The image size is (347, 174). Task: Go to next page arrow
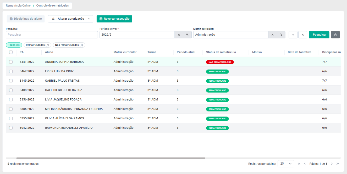point(332,164)
